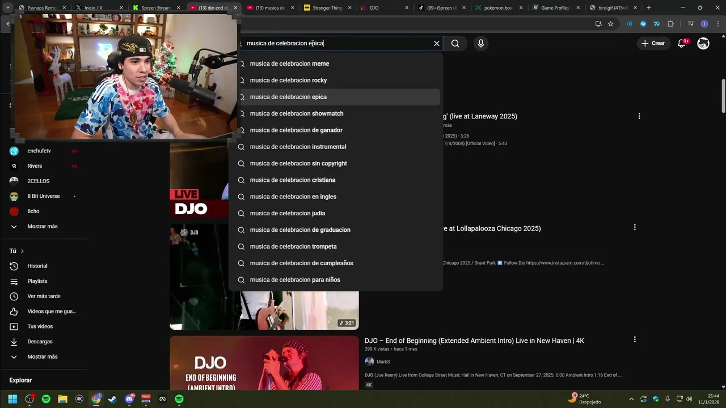Select suggestion 'musica de celebracion en ingles'

click(x=335, y=197)
